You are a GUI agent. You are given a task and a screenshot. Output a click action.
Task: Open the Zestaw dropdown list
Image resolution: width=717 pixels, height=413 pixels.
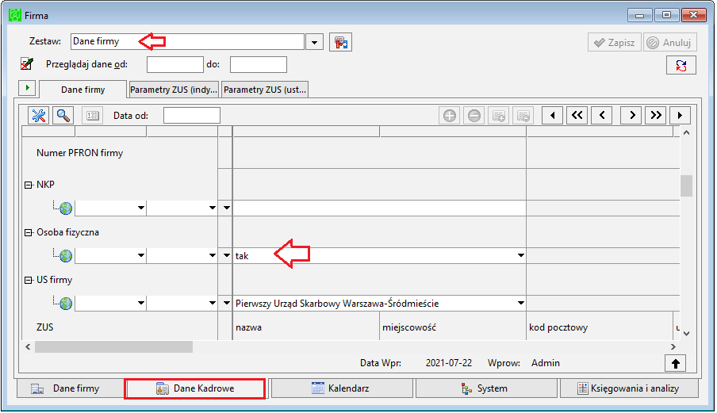(x=314, y=42)
